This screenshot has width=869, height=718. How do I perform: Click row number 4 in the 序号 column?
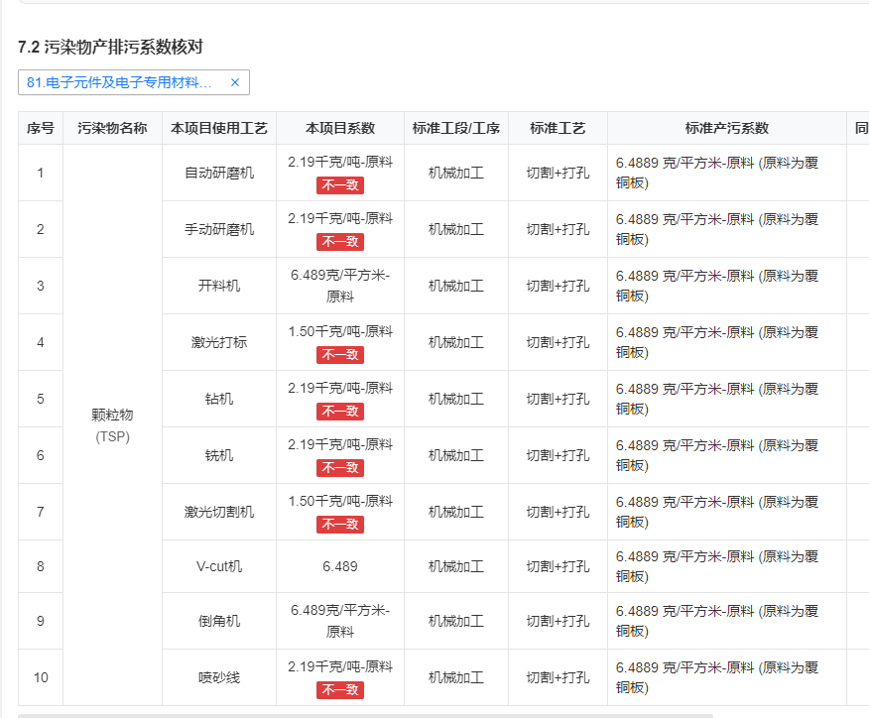pyautogui.click(x=41, y=342)
